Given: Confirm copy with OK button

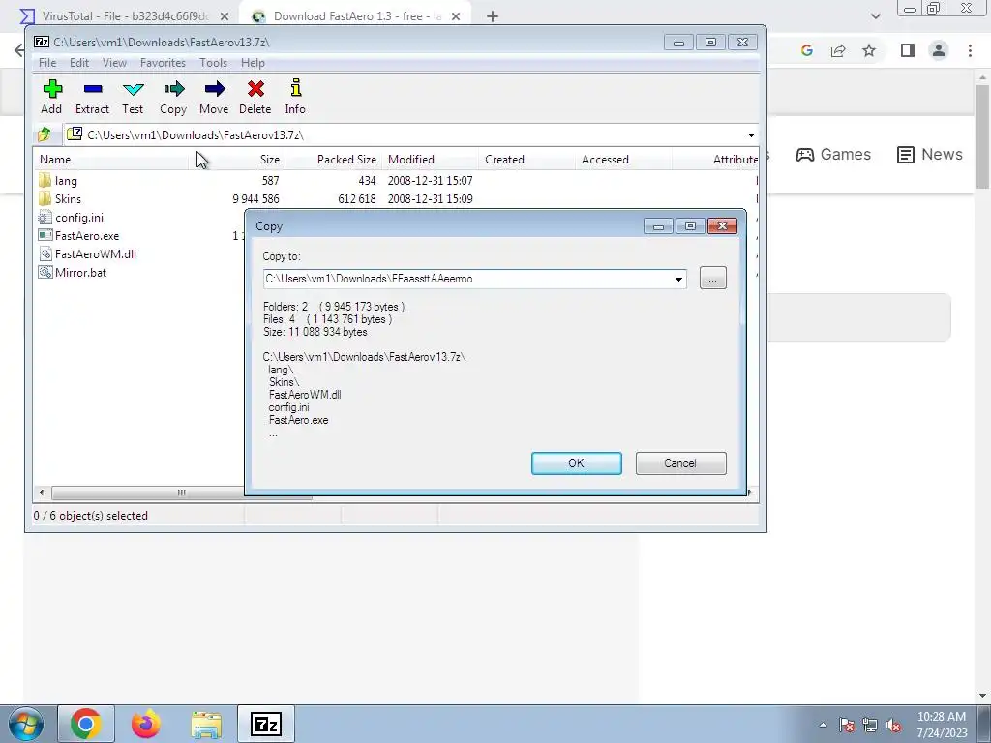Looking at the screenshot, I should (577, 463).
